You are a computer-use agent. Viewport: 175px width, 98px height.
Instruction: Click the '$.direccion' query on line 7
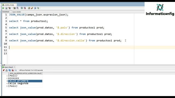click(60, 34)
